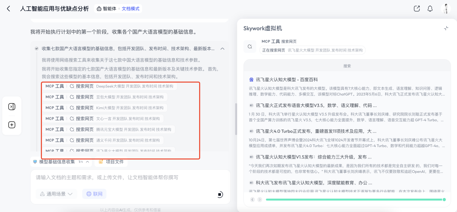The height and width of the screenshot is (212, 457).
Task: Go back with the top-left arrow
Action: 8,9
